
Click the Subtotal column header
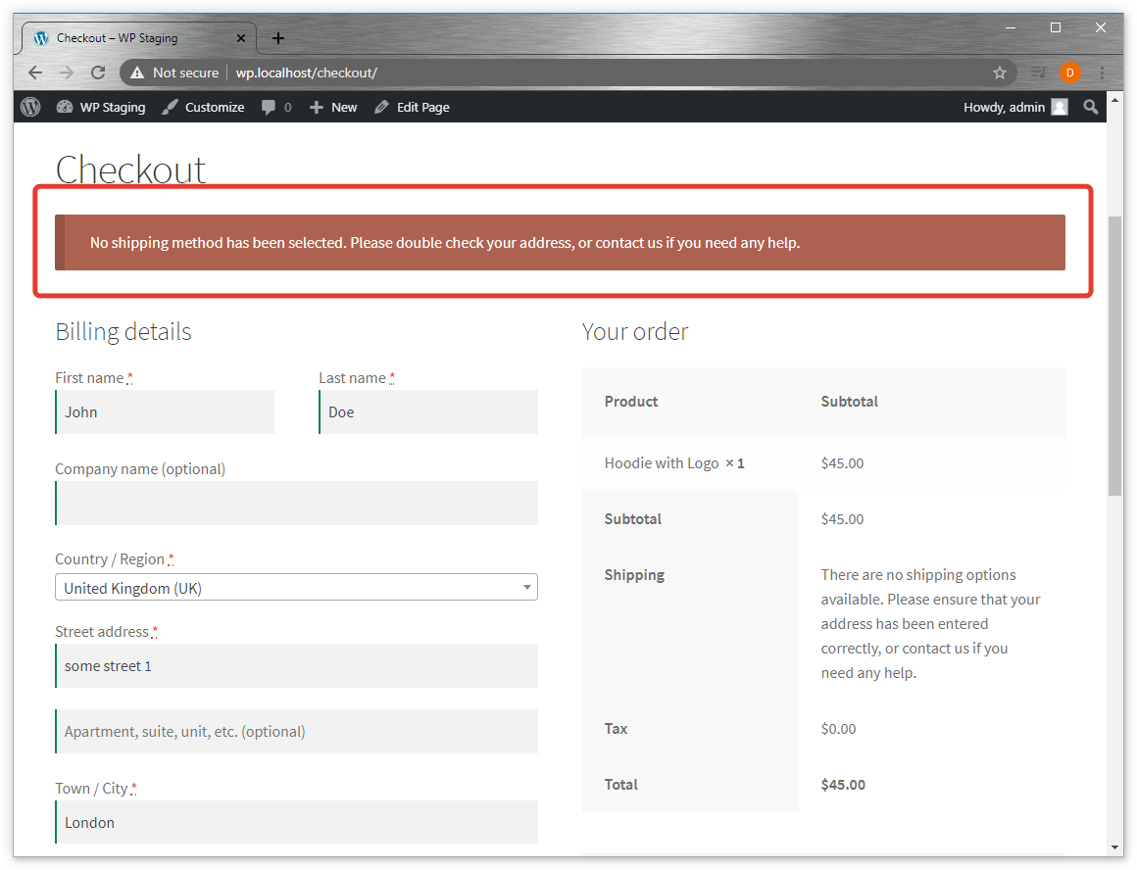click(x=849, y=401)
